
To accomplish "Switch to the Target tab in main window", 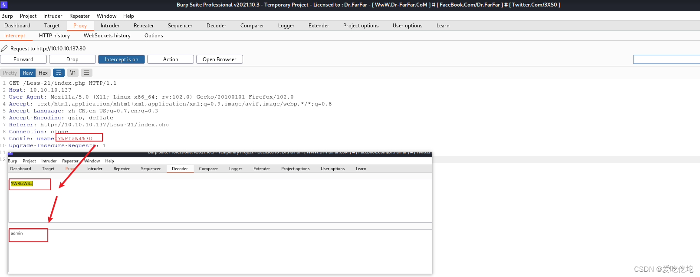I will point(52,26).
